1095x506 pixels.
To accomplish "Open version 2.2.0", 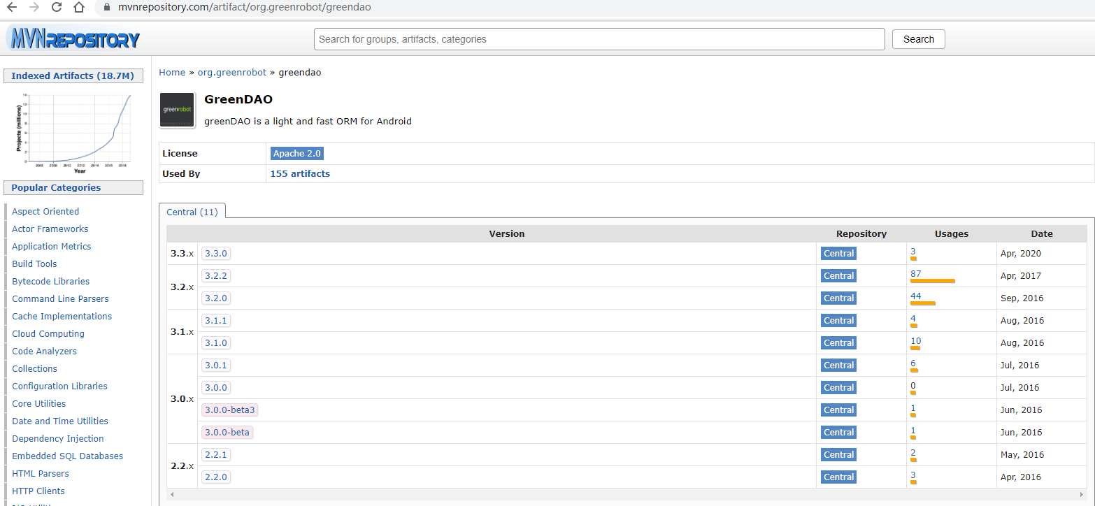I will (x=216, y=477).
